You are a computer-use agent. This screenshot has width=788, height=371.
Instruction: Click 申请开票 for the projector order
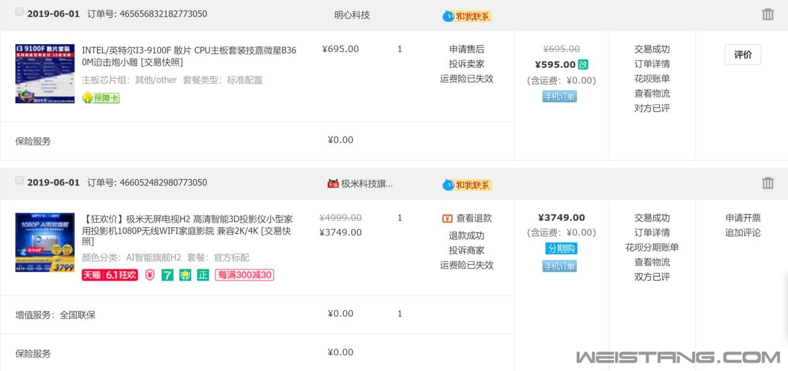click(x=743, y=218)
